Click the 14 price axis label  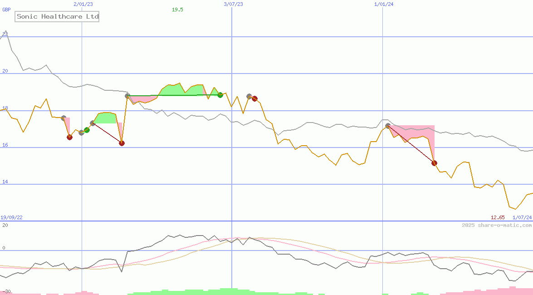coord(5,182)
